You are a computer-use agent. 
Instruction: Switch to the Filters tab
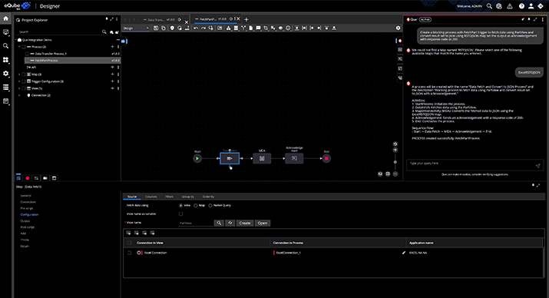point(169,197)
